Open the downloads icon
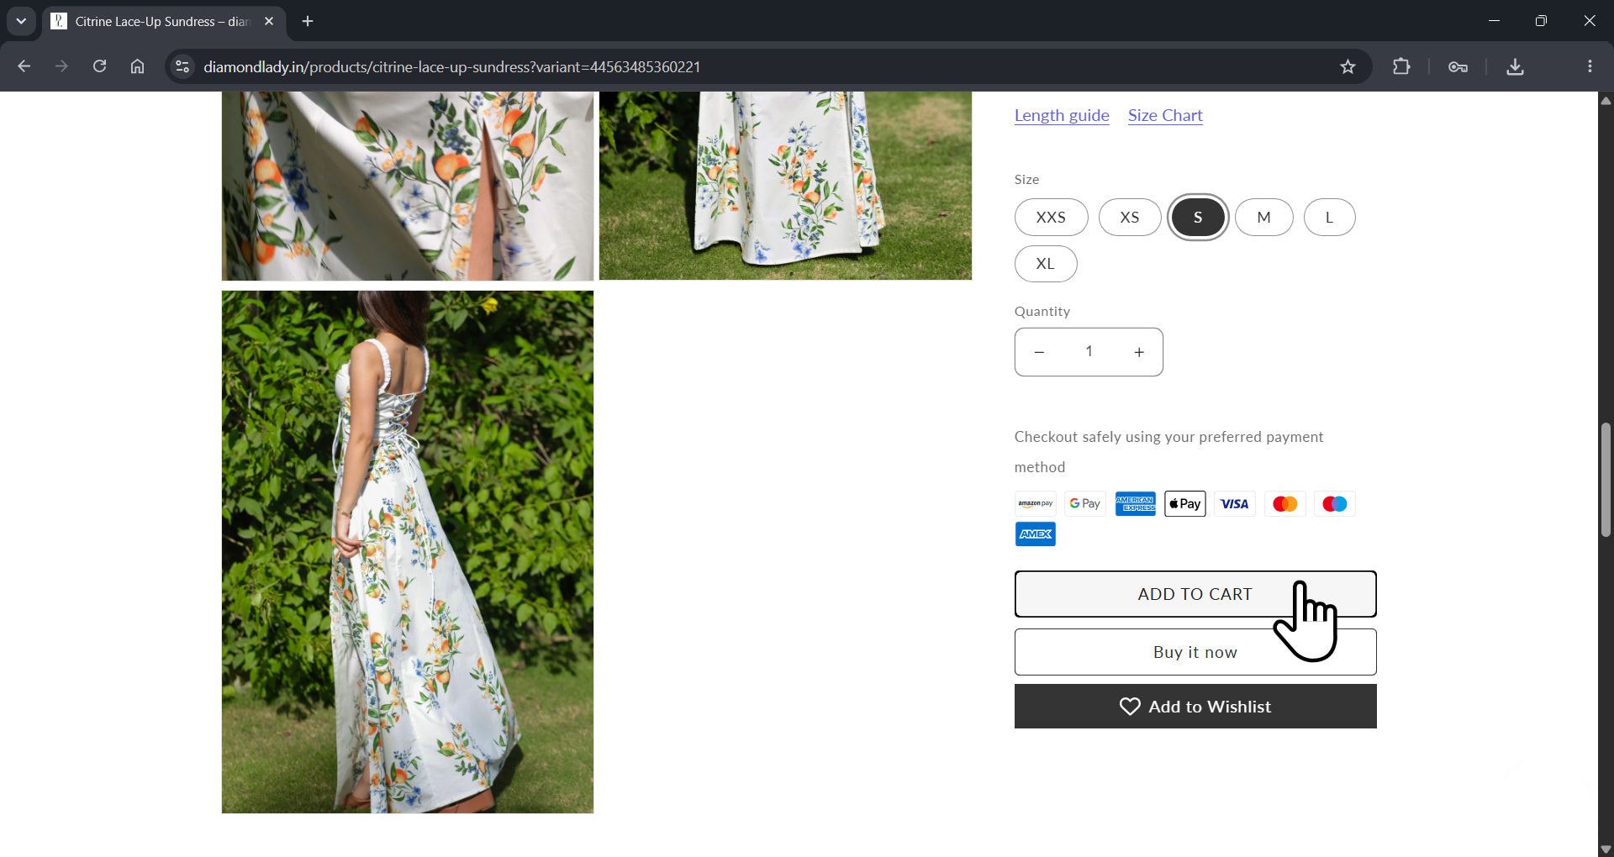Screen dimensions: 1614x857 point(1515,66)
